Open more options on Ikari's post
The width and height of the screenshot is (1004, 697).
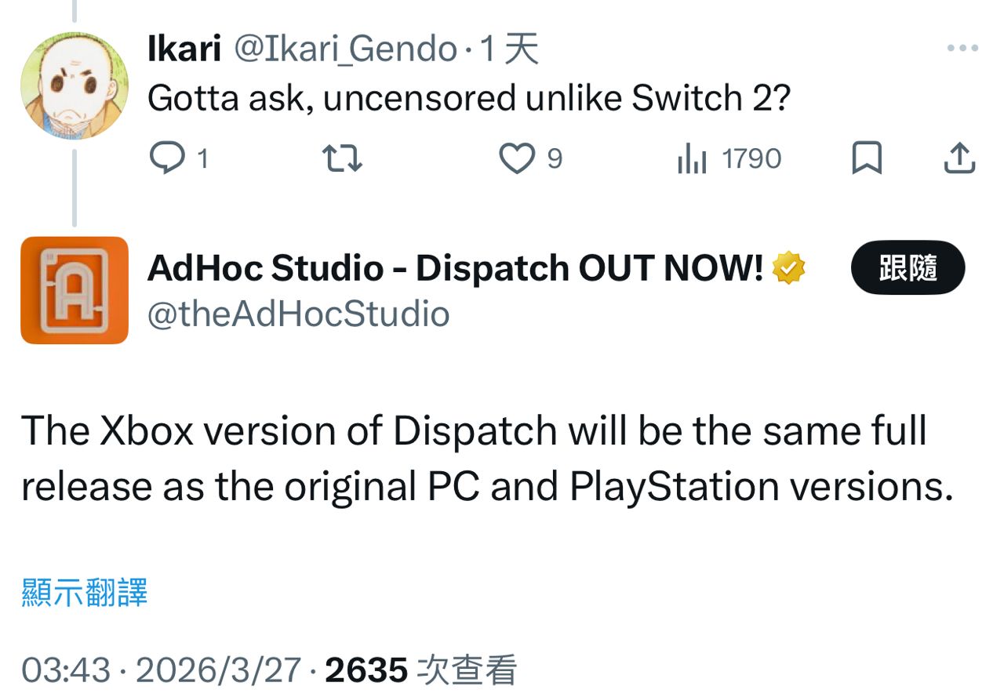(962, 49)
